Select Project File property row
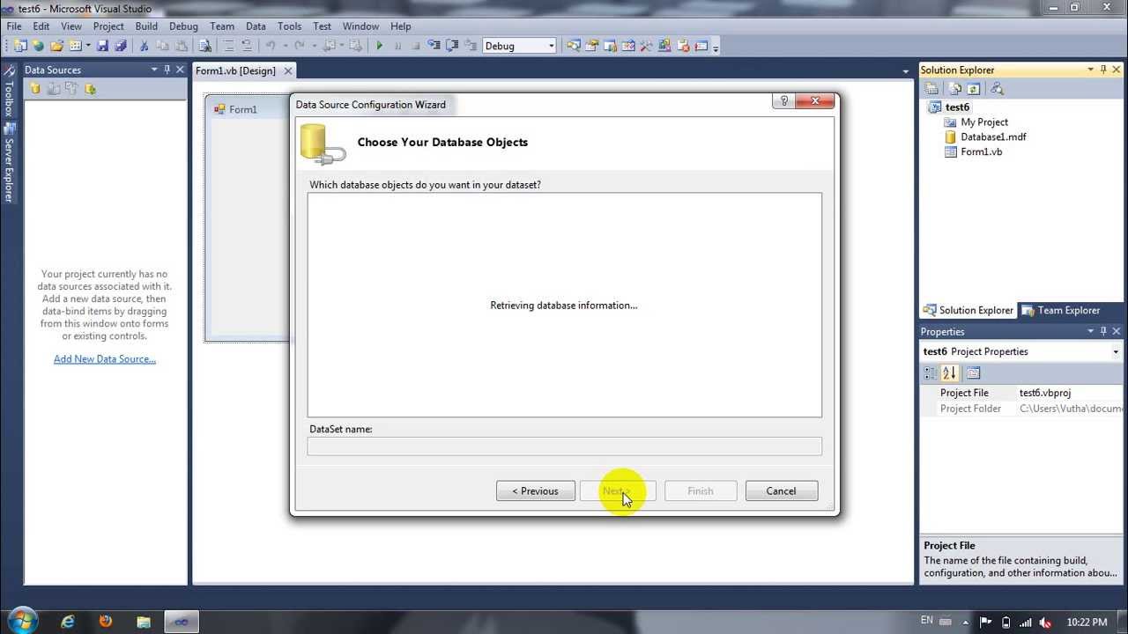 click(x=1023, y=393)
